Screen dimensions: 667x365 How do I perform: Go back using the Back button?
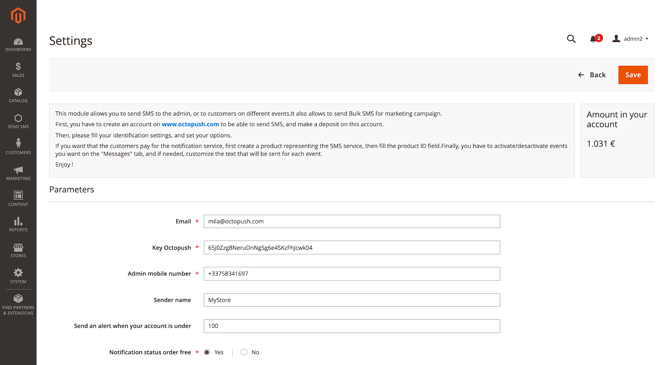pos(592,75)
